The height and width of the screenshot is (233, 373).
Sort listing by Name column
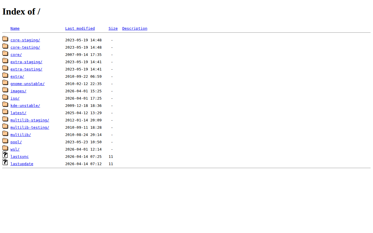(15, 28)
